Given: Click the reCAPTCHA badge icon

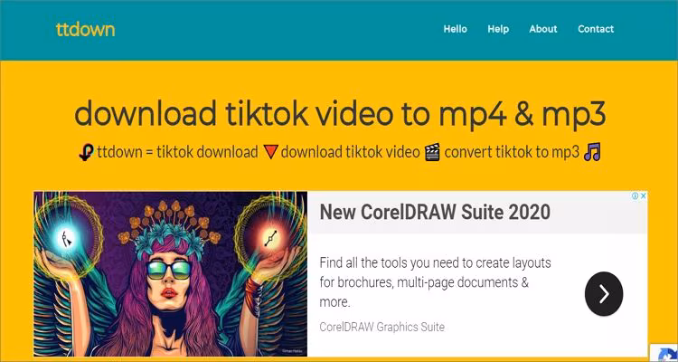Looking at the screenshot, I should coord(664,353).
